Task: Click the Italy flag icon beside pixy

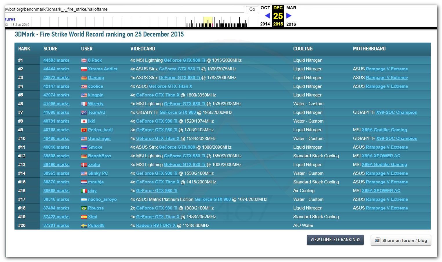Action: [x=84, y=191]
